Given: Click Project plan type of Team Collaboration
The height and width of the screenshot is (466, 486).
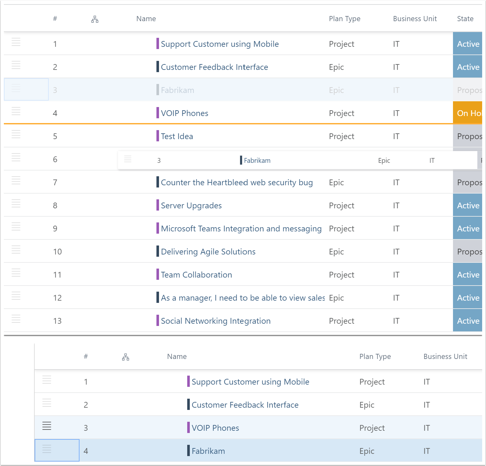Looking at the screenshot, I should tap(341, 275).
